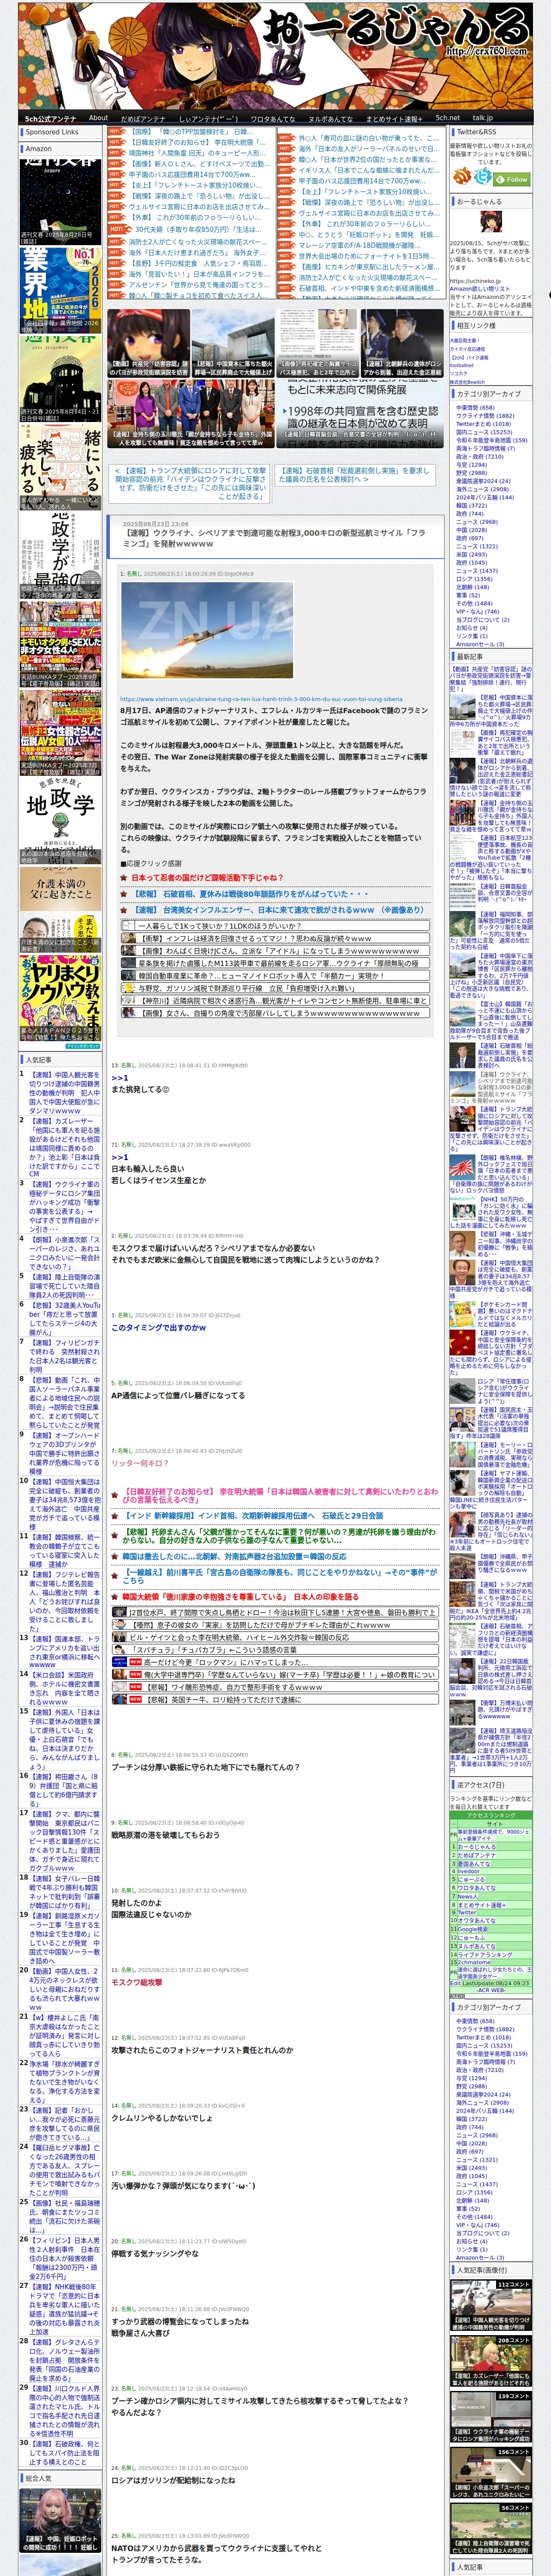
Task: Open 5ch公式アンテナ in navigation bar
Action: tap(50, 118)
